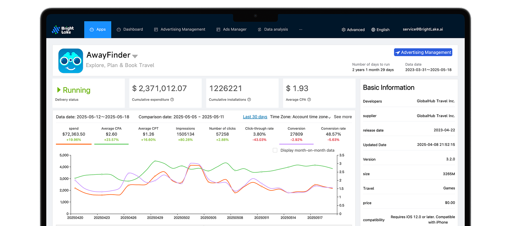Change language from English

[380, 30]
